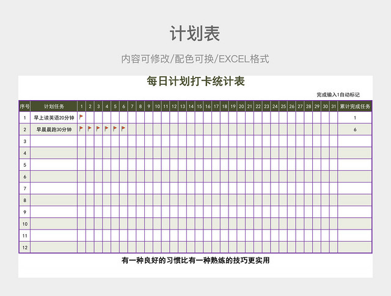Click the note 完成输入1自动标记
This screenshot has height=296, width=391.
pos(338,95)
